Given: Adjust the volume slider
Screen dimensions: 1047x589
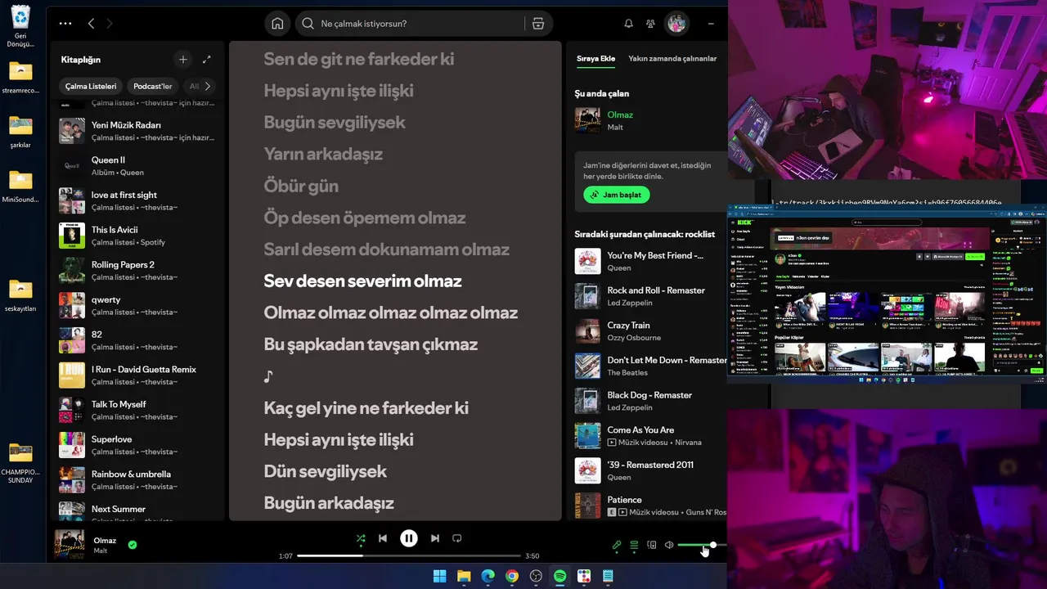Looking at the screenshot, I should pyautogui.click(x=702, y=545).
